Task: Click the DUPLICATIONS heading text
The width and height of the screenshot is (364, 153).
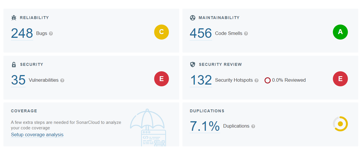Action: (207, 111)
